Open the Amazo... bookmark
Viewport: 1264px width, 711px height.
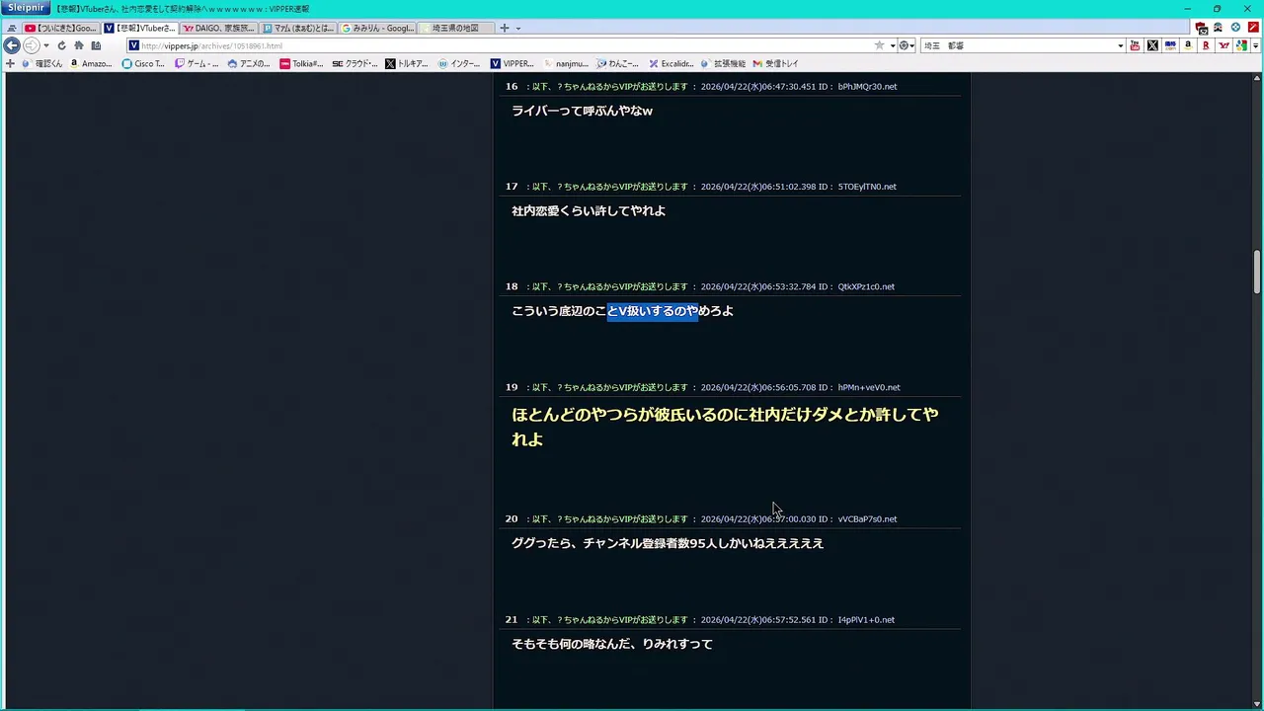coord(90,63)
